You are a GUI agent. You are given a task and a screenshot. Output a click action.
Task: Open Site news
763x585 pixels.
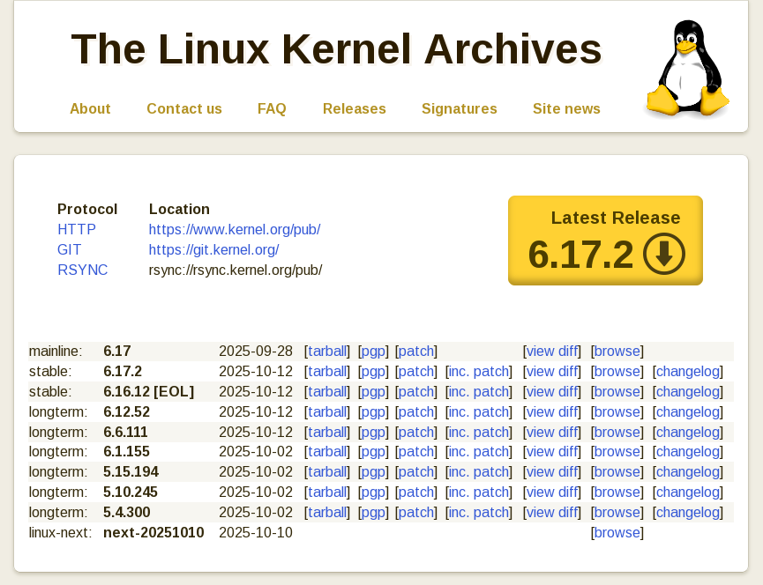pos(566,108)
